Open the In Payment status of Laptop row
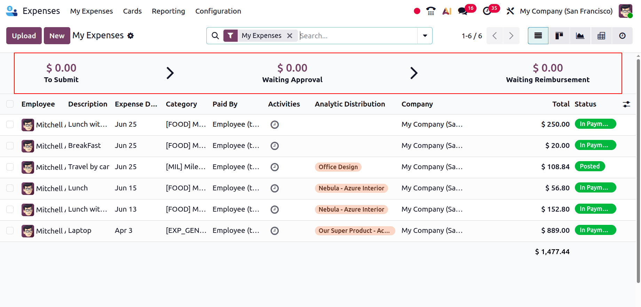The image size is (641, 307). tap(595, 230)
